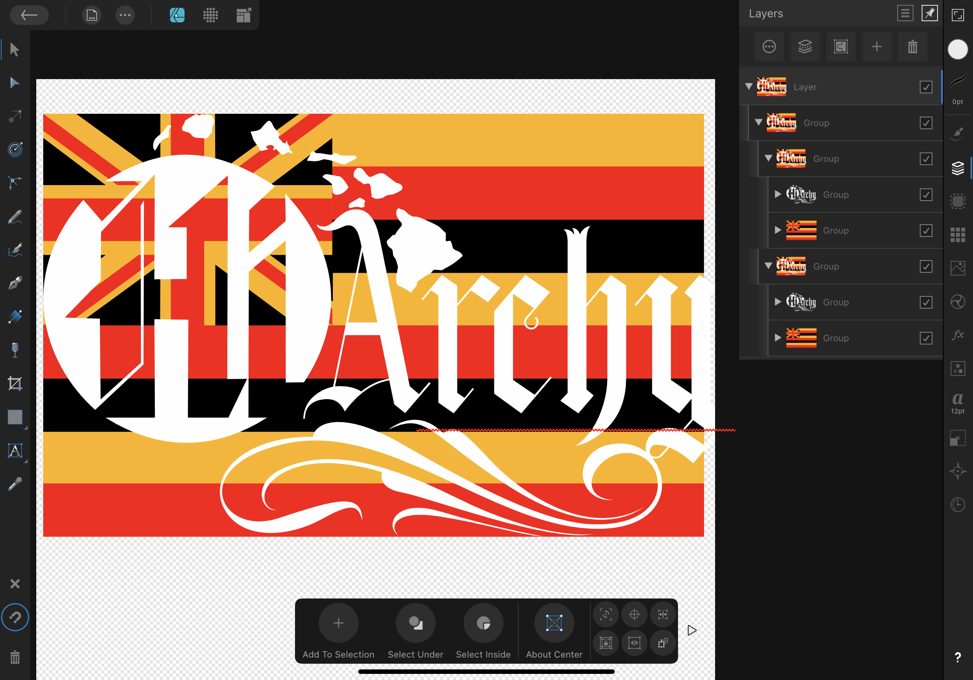
Task: Tap Select Under button
Action: pyautogui.click(x=415, y=631)
